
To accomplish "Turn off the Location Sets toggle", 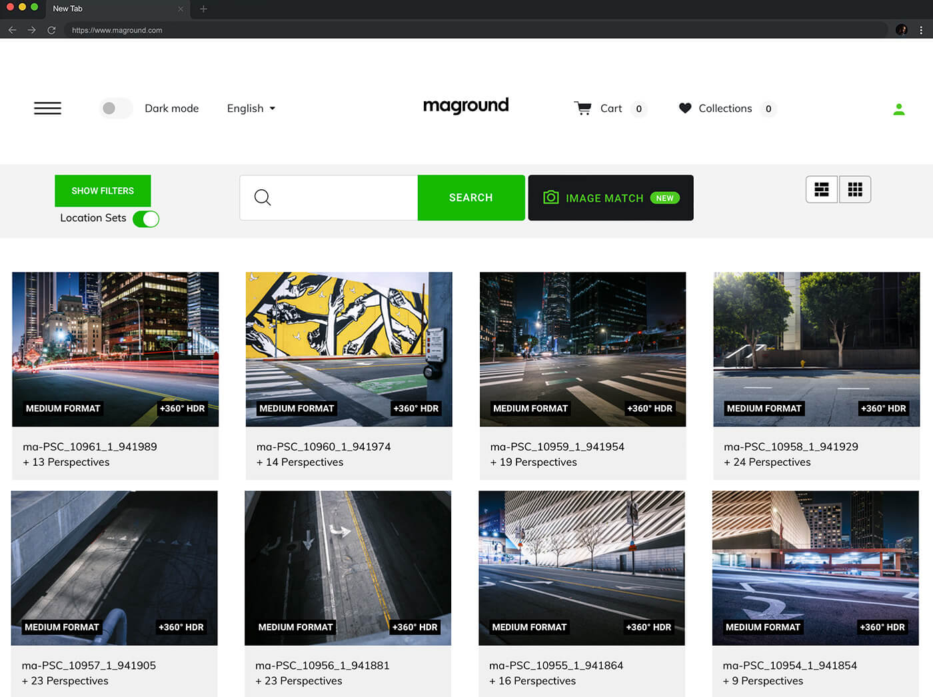I will tap(146, 219).
